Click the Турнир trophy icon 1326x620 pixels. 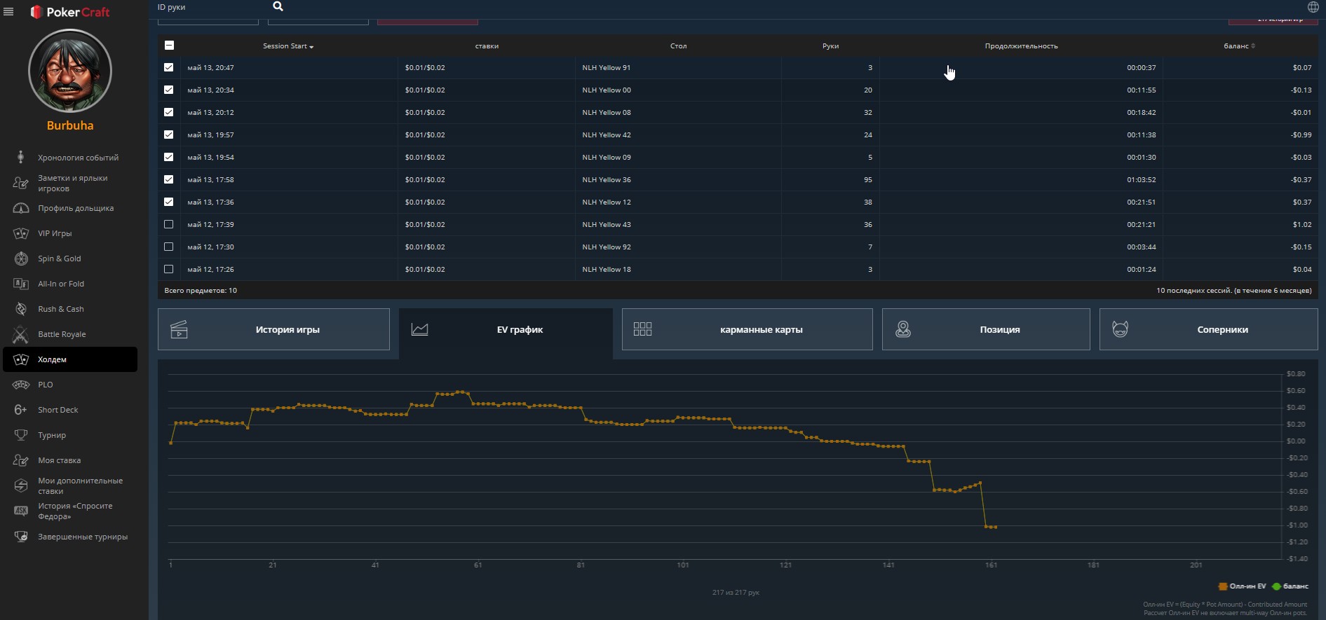tap(21, 435)
